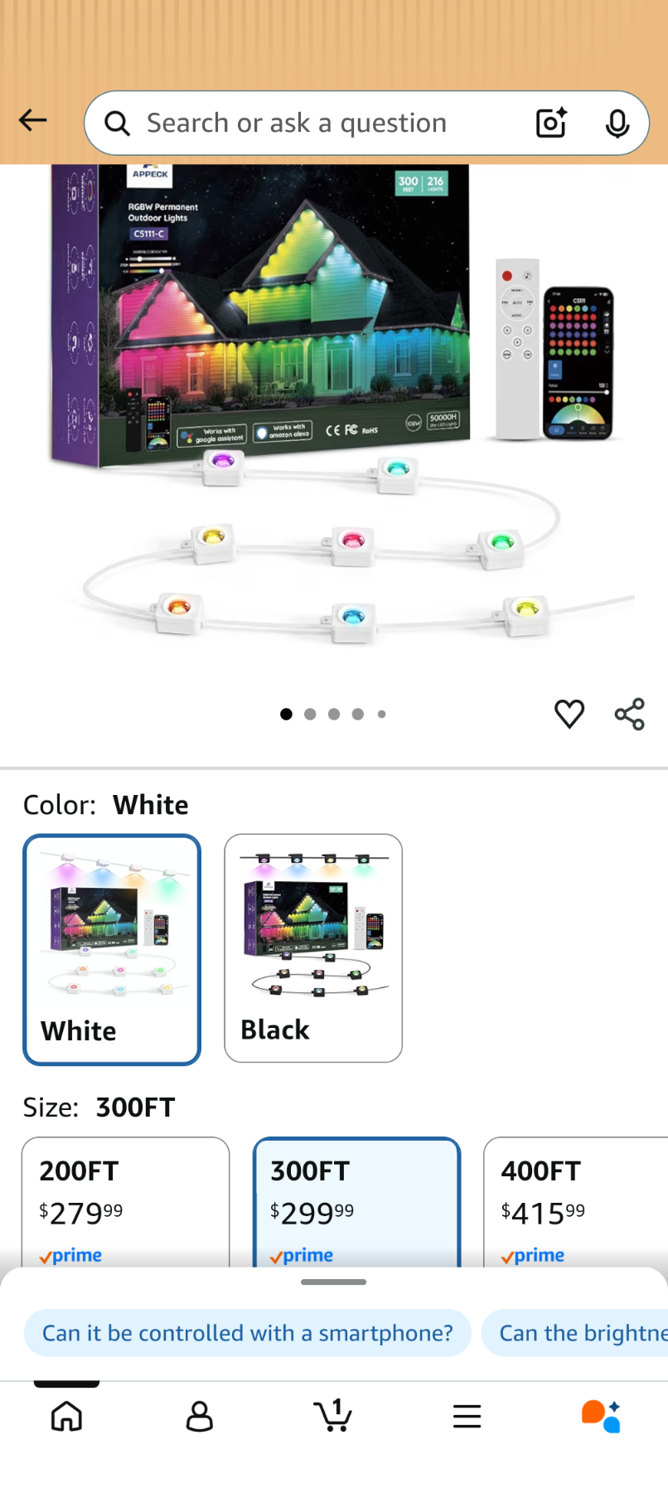668x1488 pixels.
Task: Choose the 400FT size option
Action: (x=576, y=1202)
